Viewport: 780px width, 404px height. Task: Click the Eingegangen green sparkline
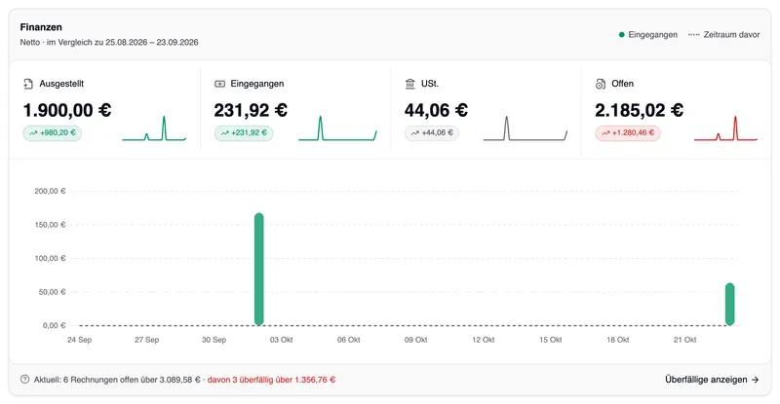click(337, 129)
